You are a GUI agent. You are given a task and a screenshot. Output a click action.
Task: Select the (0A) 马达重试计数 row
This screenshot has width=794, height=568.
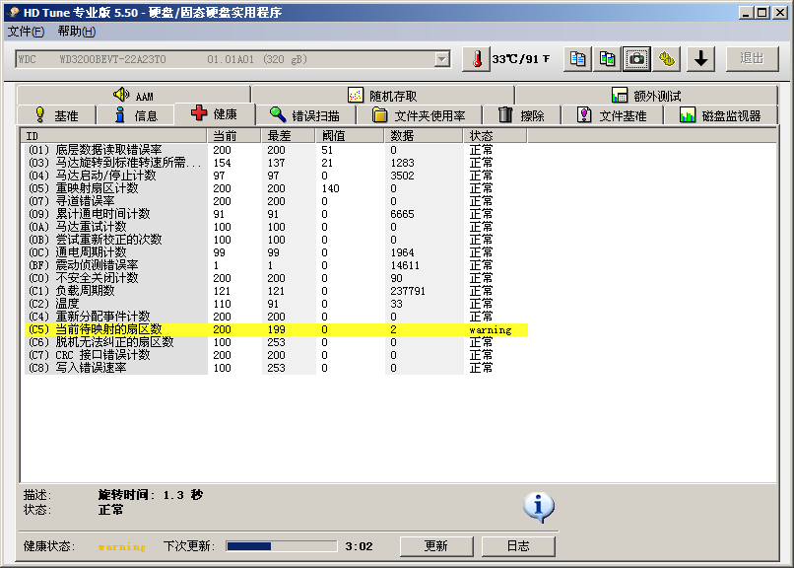point(276,227)
